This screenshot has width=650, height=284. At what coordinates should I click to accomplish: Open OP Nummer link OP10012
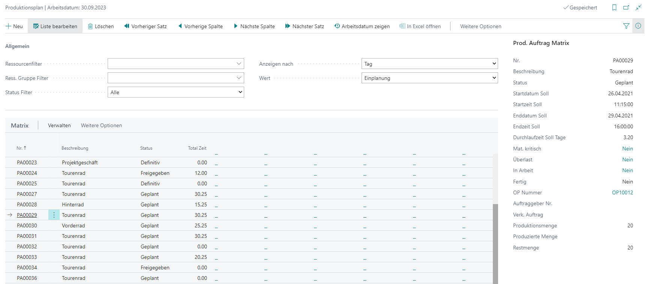pyautogui.click(x=623, y=192)
